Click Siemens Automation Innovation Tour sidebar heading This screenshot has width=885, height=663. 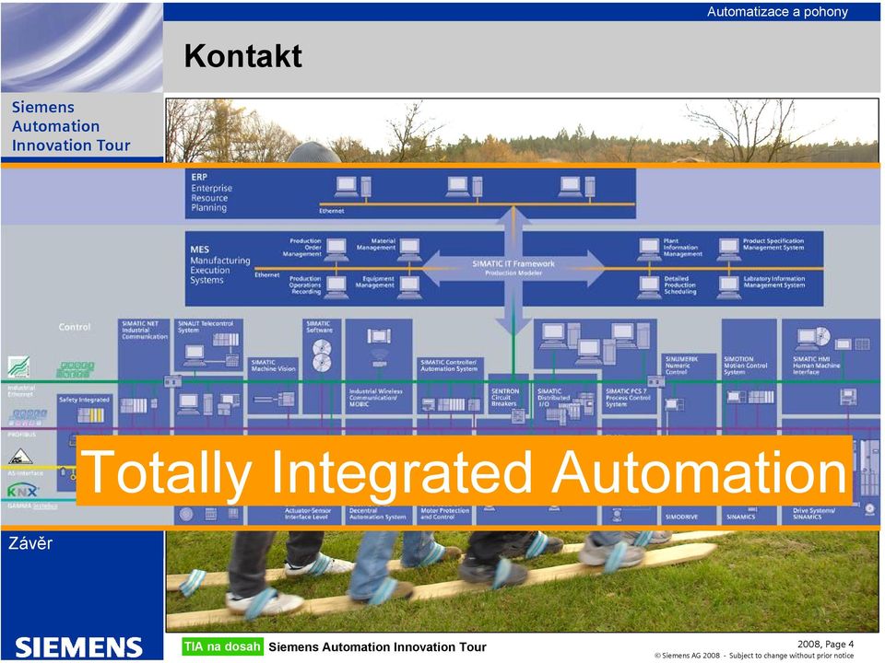click(x=71, y=126)
